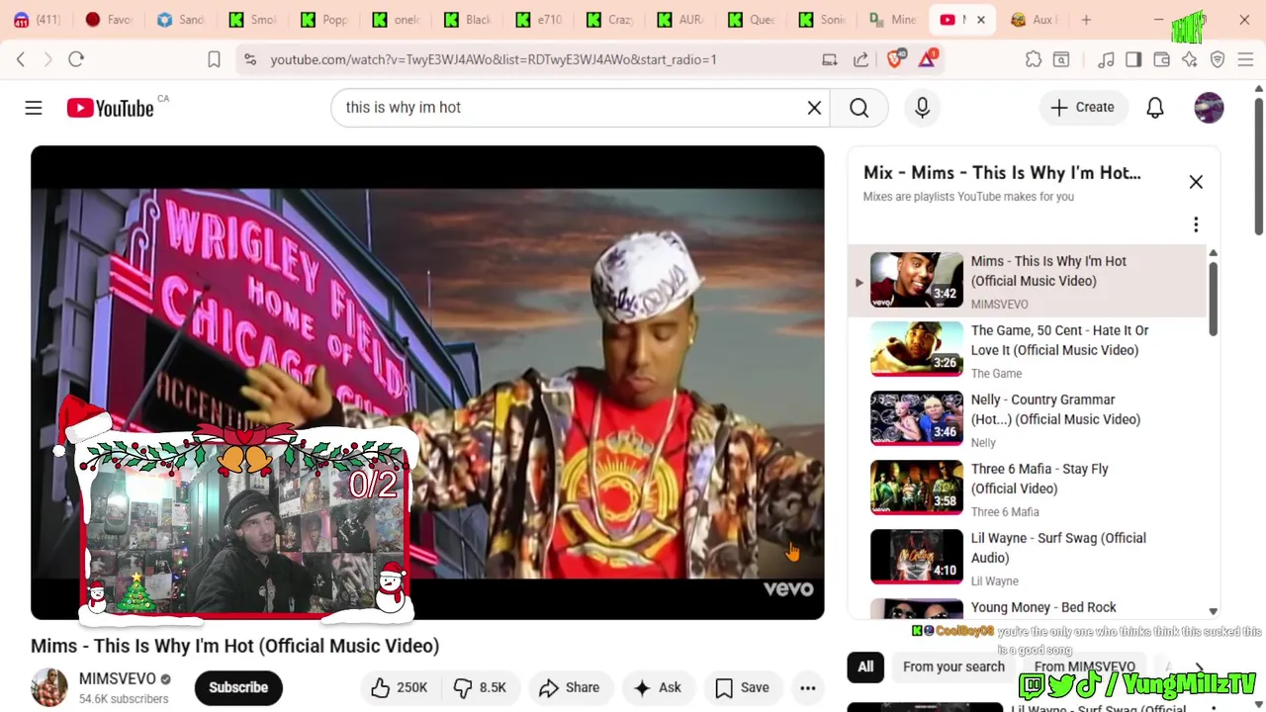
Task: Click the Create button
Action: pos(1082,107)
